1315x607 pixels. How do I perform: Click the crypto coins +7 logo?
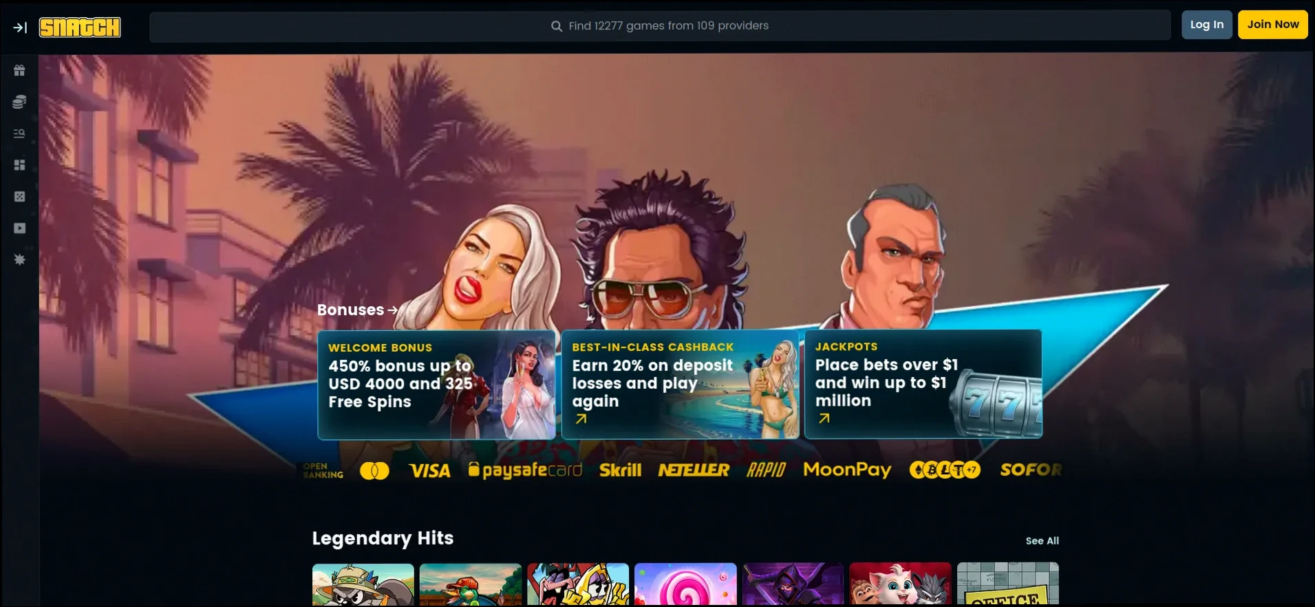(x=945, y=470)
